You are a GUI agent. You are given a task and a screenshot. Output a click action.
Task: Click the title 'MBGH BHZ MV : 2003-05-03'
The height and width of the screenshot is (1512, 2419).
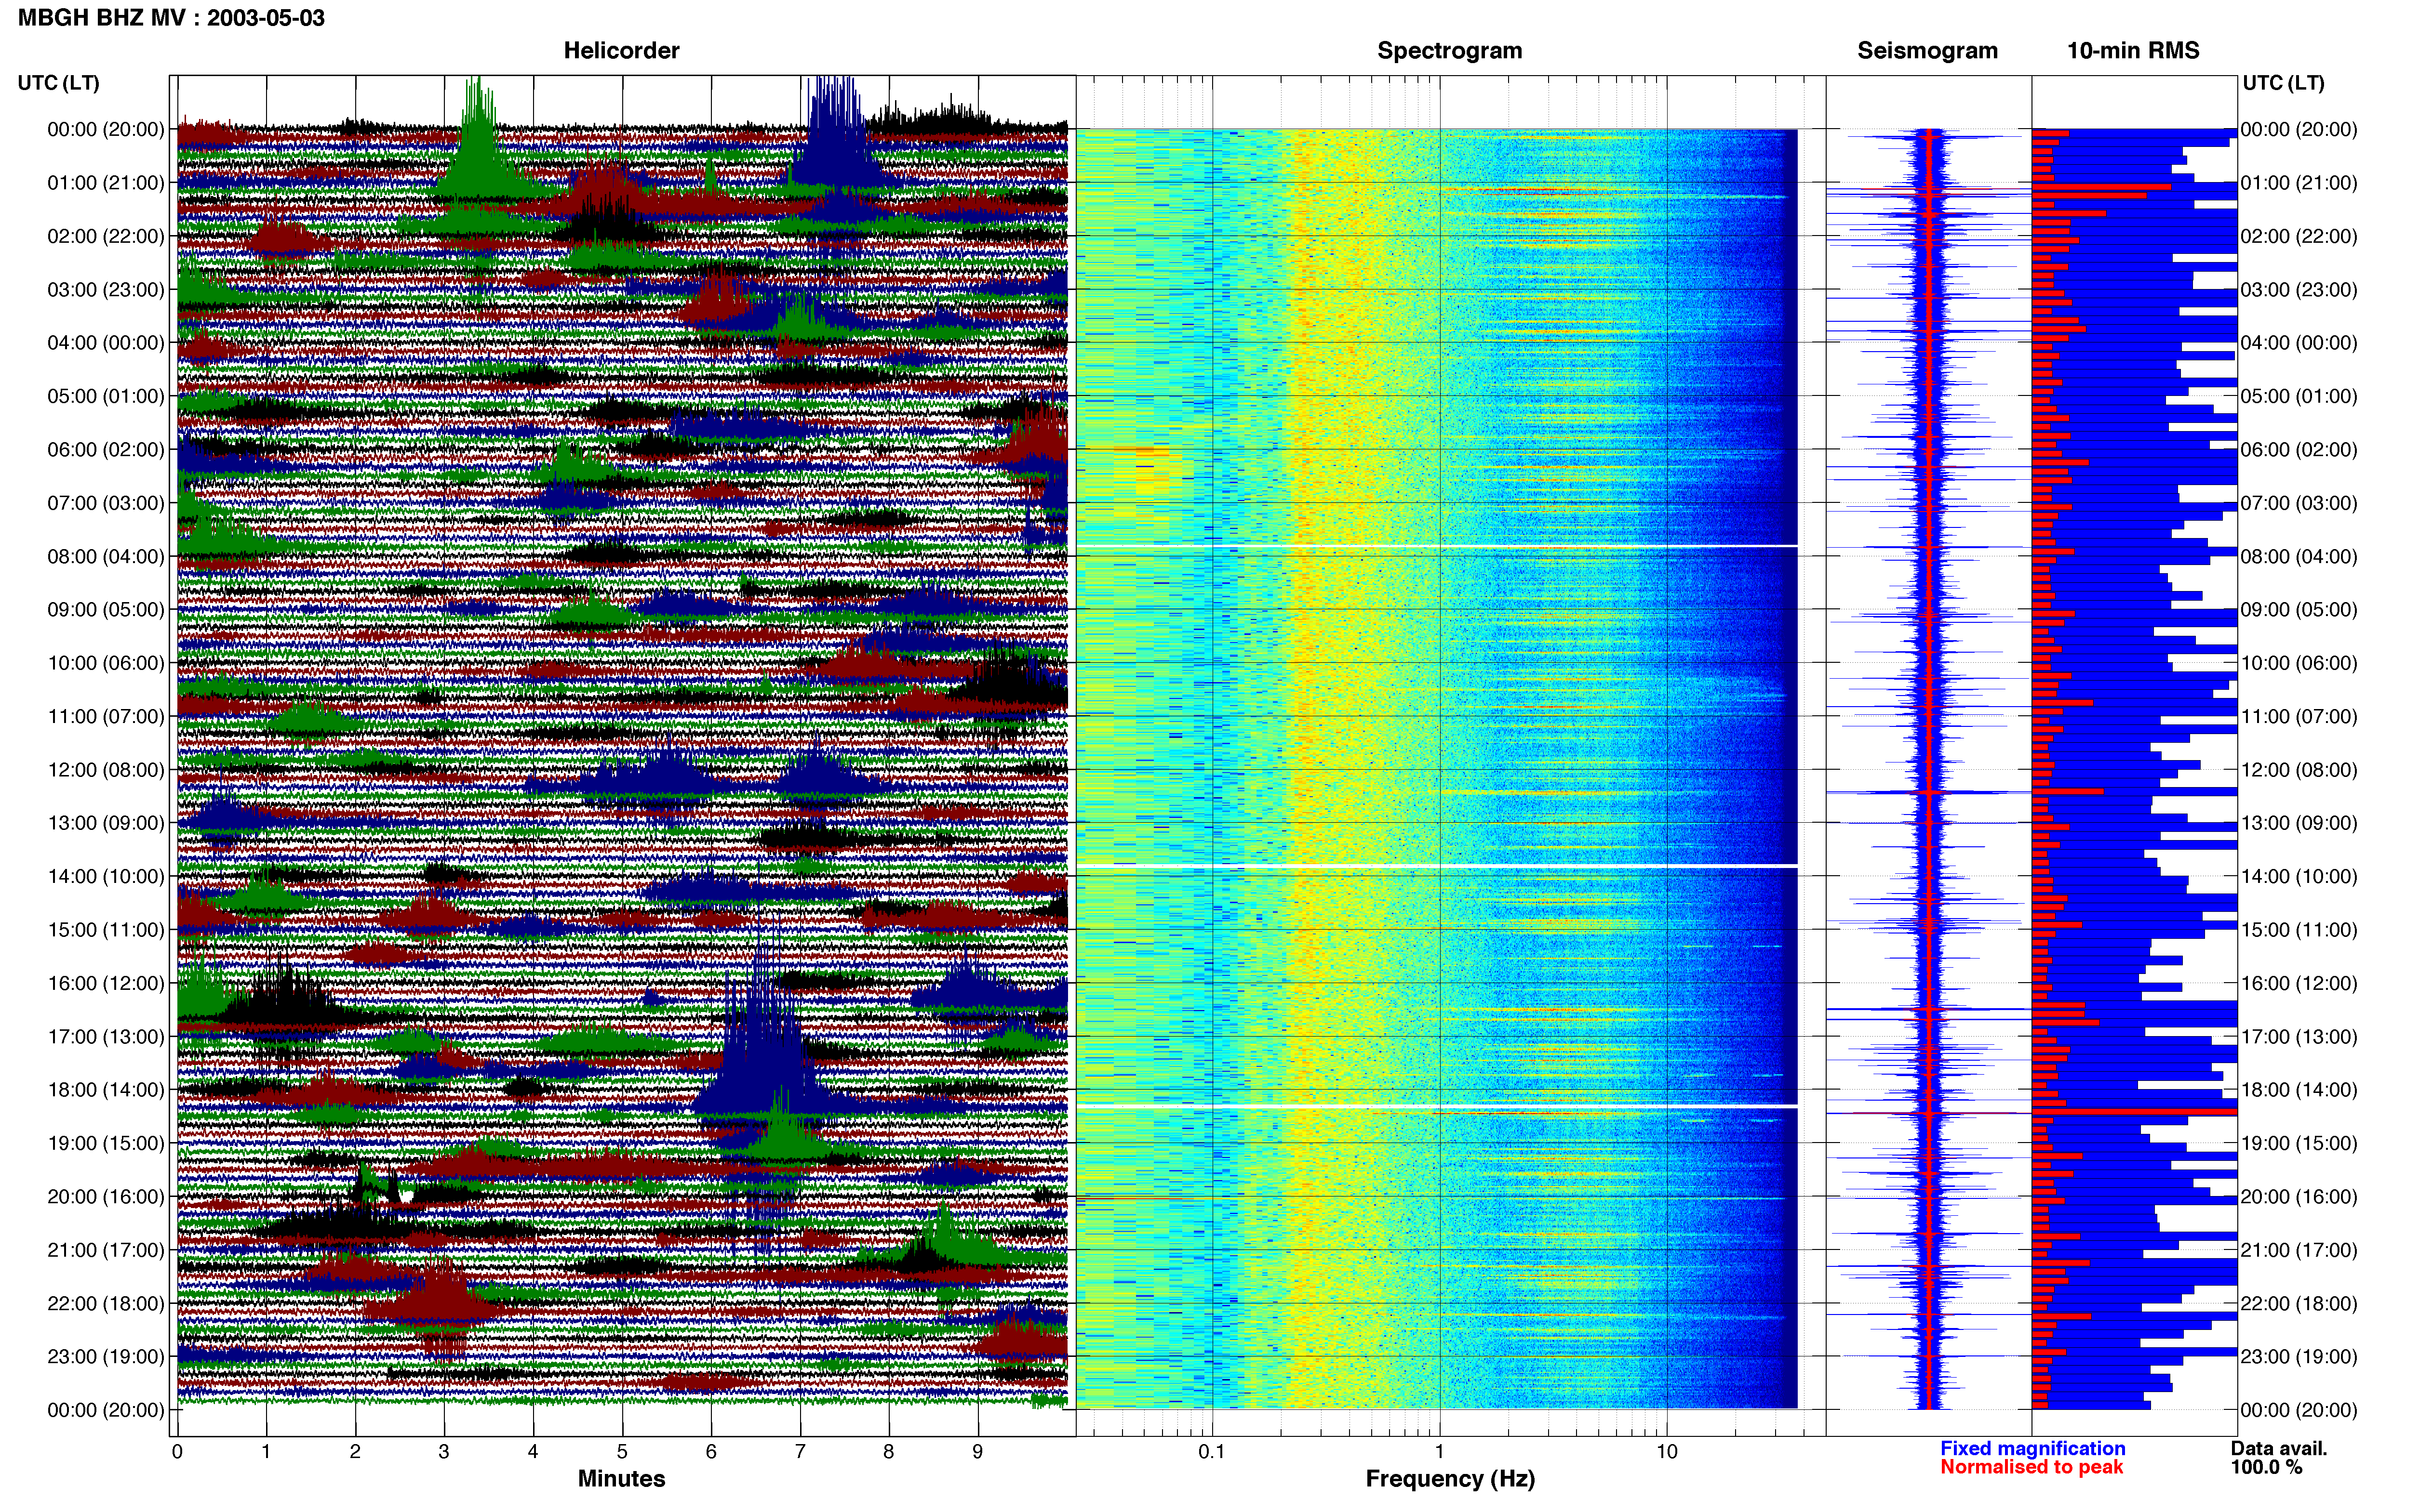[x=171, y=18]
